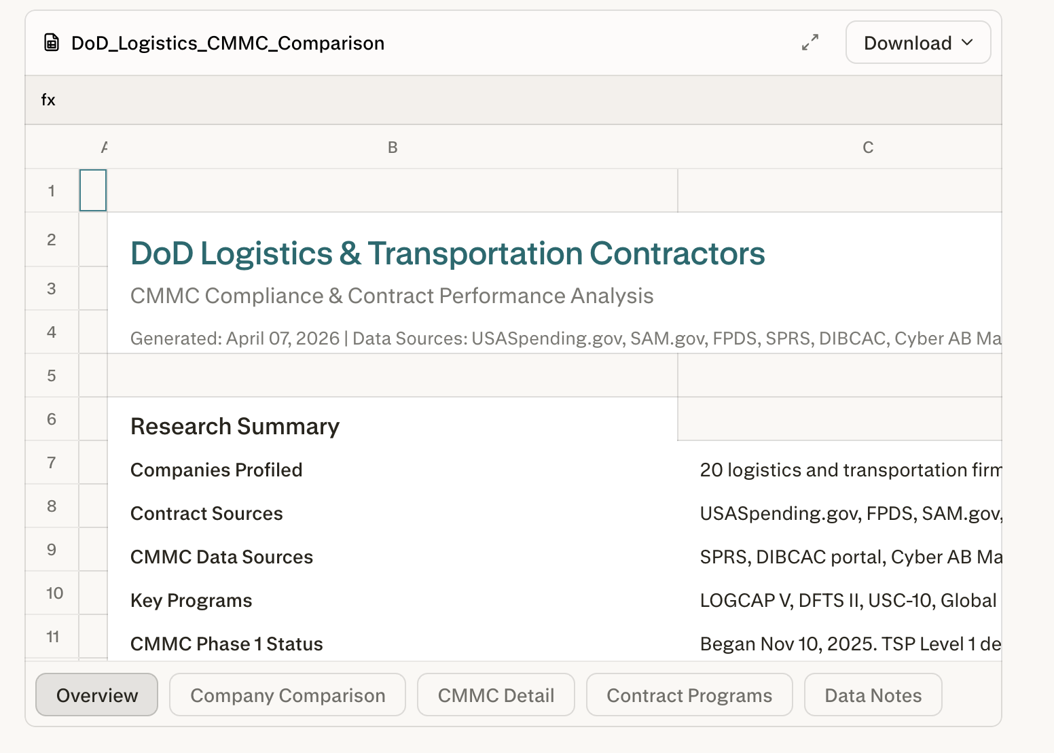
Task: Click the Contract Sources label cell
Action: coord(206,514)
